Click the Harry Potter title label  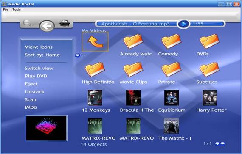click(x=211, y=110)
